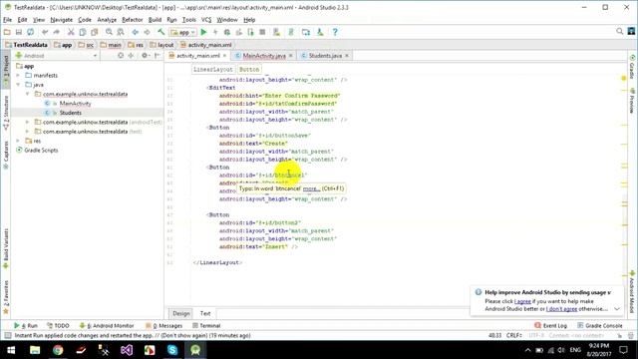The image size is (638, 359).
Task: Click the Find magnifier icon
Action: [109, 32]
